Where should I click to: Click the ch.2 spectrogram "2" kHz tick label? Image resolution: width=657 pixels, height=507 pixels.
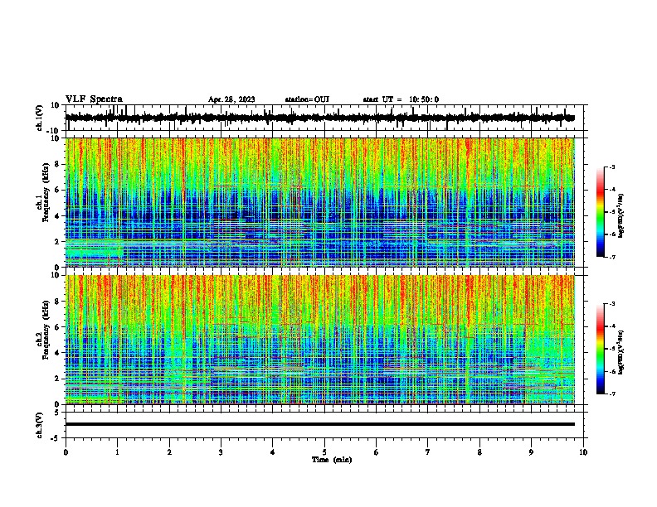pos(58,379)
